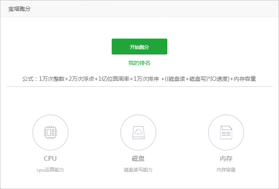Click the 磁盘读写能力 description text

pos(138,170)
